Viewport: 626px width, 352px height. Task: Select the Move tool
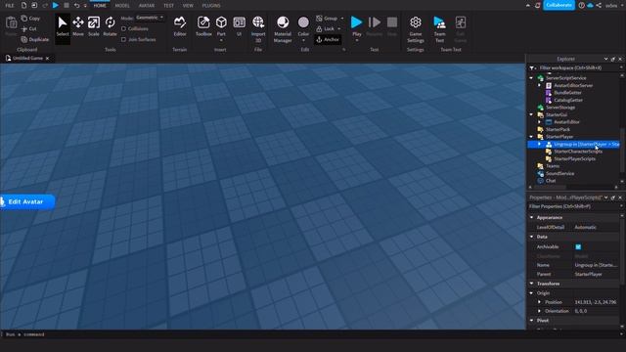[78, 26]
